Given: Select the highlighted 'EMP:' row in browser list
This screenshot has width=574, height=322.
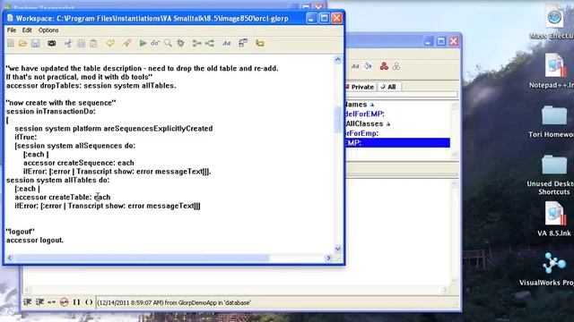Looking at the screenshot, I should pyautogui.click(x=397, y=143).
